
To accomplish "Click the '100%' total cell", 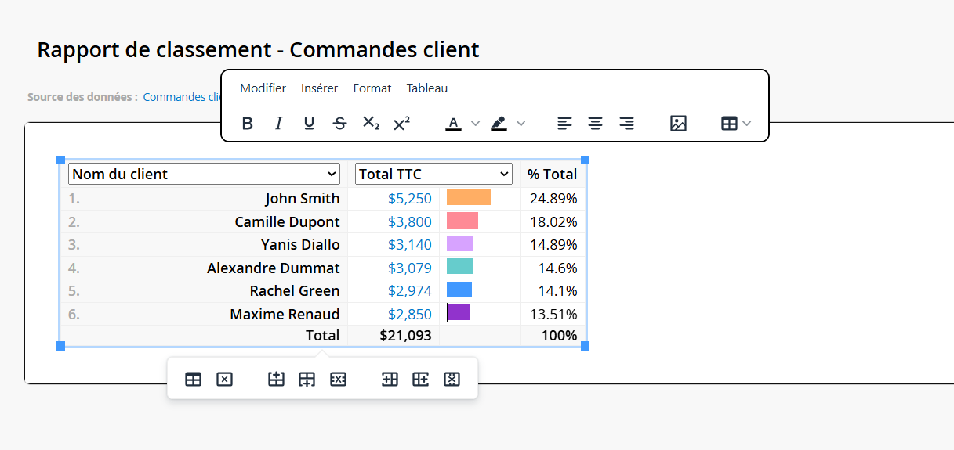I will pos(552,336).
